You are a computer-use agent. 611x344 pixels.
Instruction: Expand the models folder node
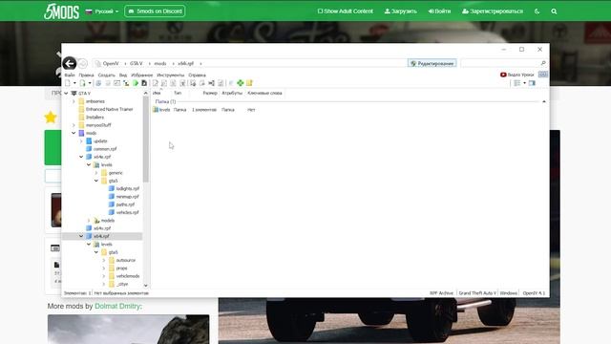(89, 221)
